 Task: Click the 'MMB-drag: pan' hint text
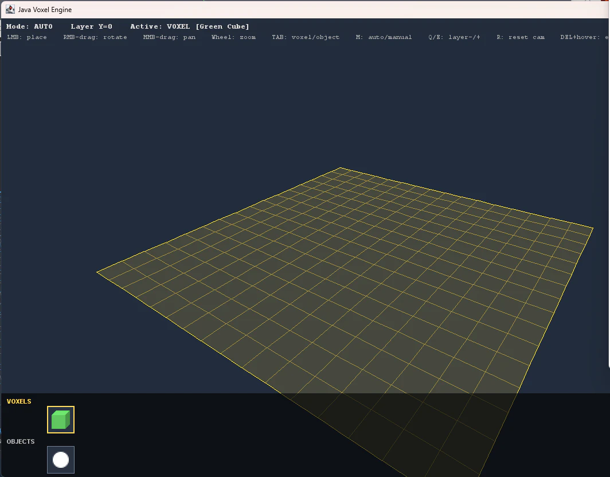tap(169, 37)
